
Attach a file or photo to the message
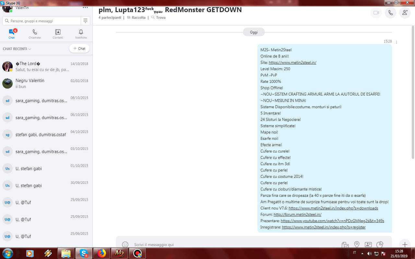coord(345,245)
